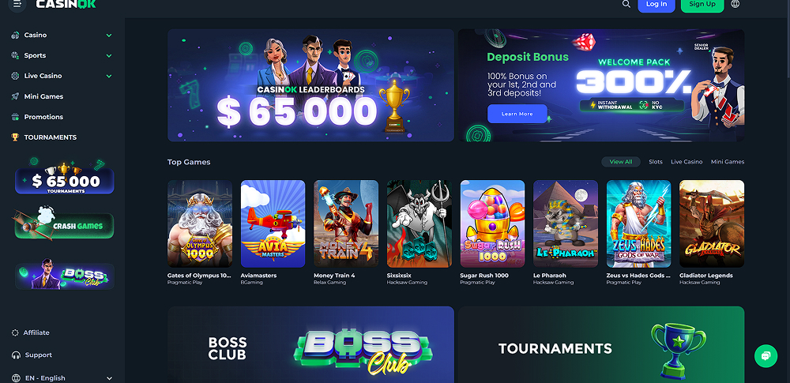Select the Mini Games filter tab

(728, 162)
